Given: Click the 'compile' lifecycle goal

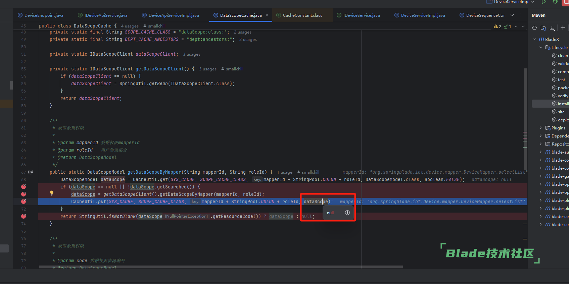Looking at the screenshot, I should coord(560,71).
